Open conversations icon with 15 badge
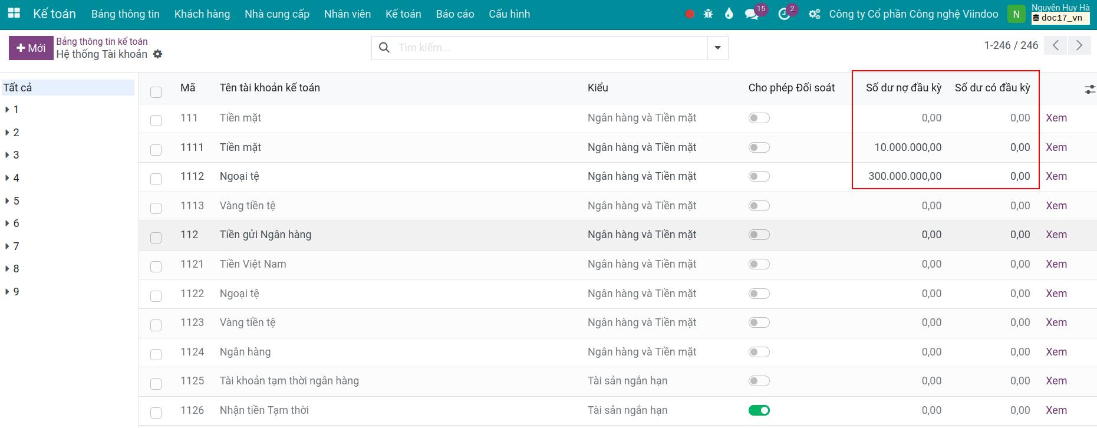 coord(752,14)
